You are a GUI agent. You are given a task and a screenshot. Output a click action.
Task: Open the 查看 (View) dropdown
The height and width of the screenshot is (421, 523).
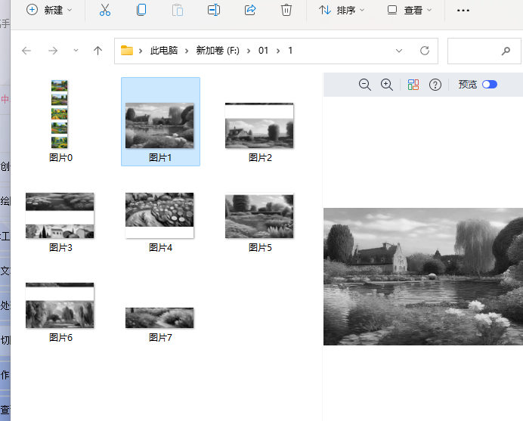pos(410,10)
